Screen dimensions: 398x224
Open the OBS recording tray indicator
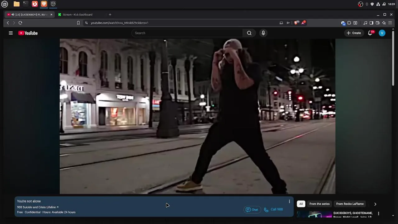[360, 4]
